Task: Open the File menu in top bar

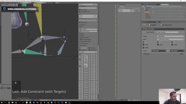Action: click(x=5, y=3)
